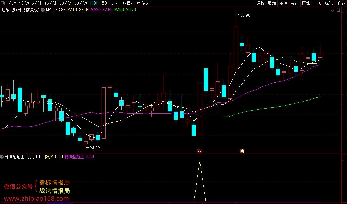Click the MA60: 29.79 label
347x204 pixels.
tap(125, 10)
